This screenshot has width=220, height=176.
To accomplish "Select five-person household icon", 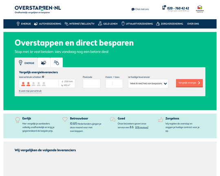I will [44, 84].
